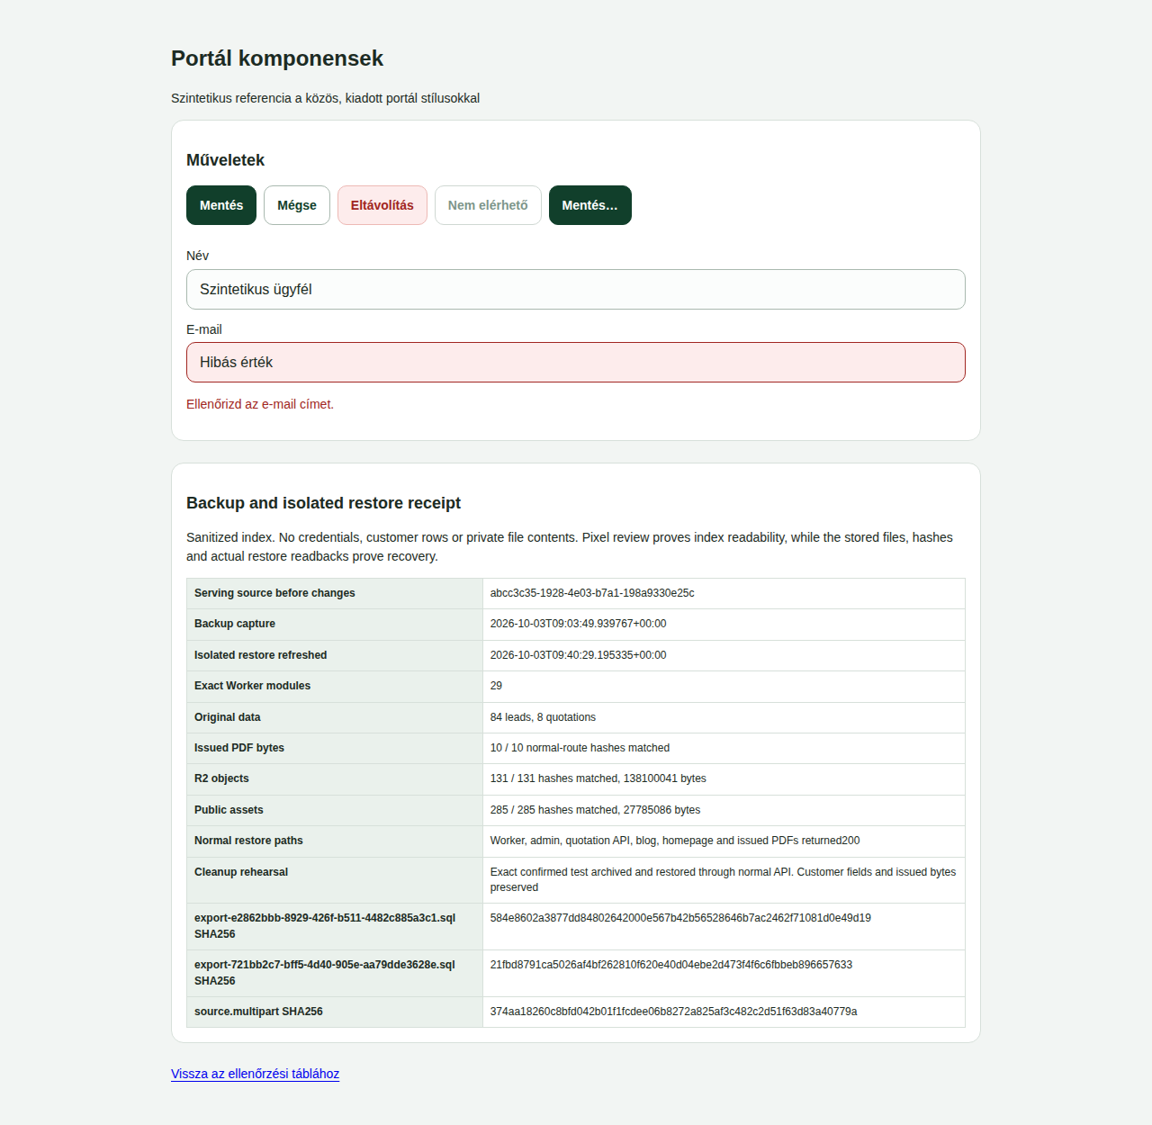Select the Portál komponensek heading

pyautogui.click(x=277, y=58)
